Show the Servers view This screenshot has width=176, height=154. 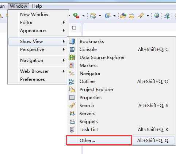[x=121, y=114]
